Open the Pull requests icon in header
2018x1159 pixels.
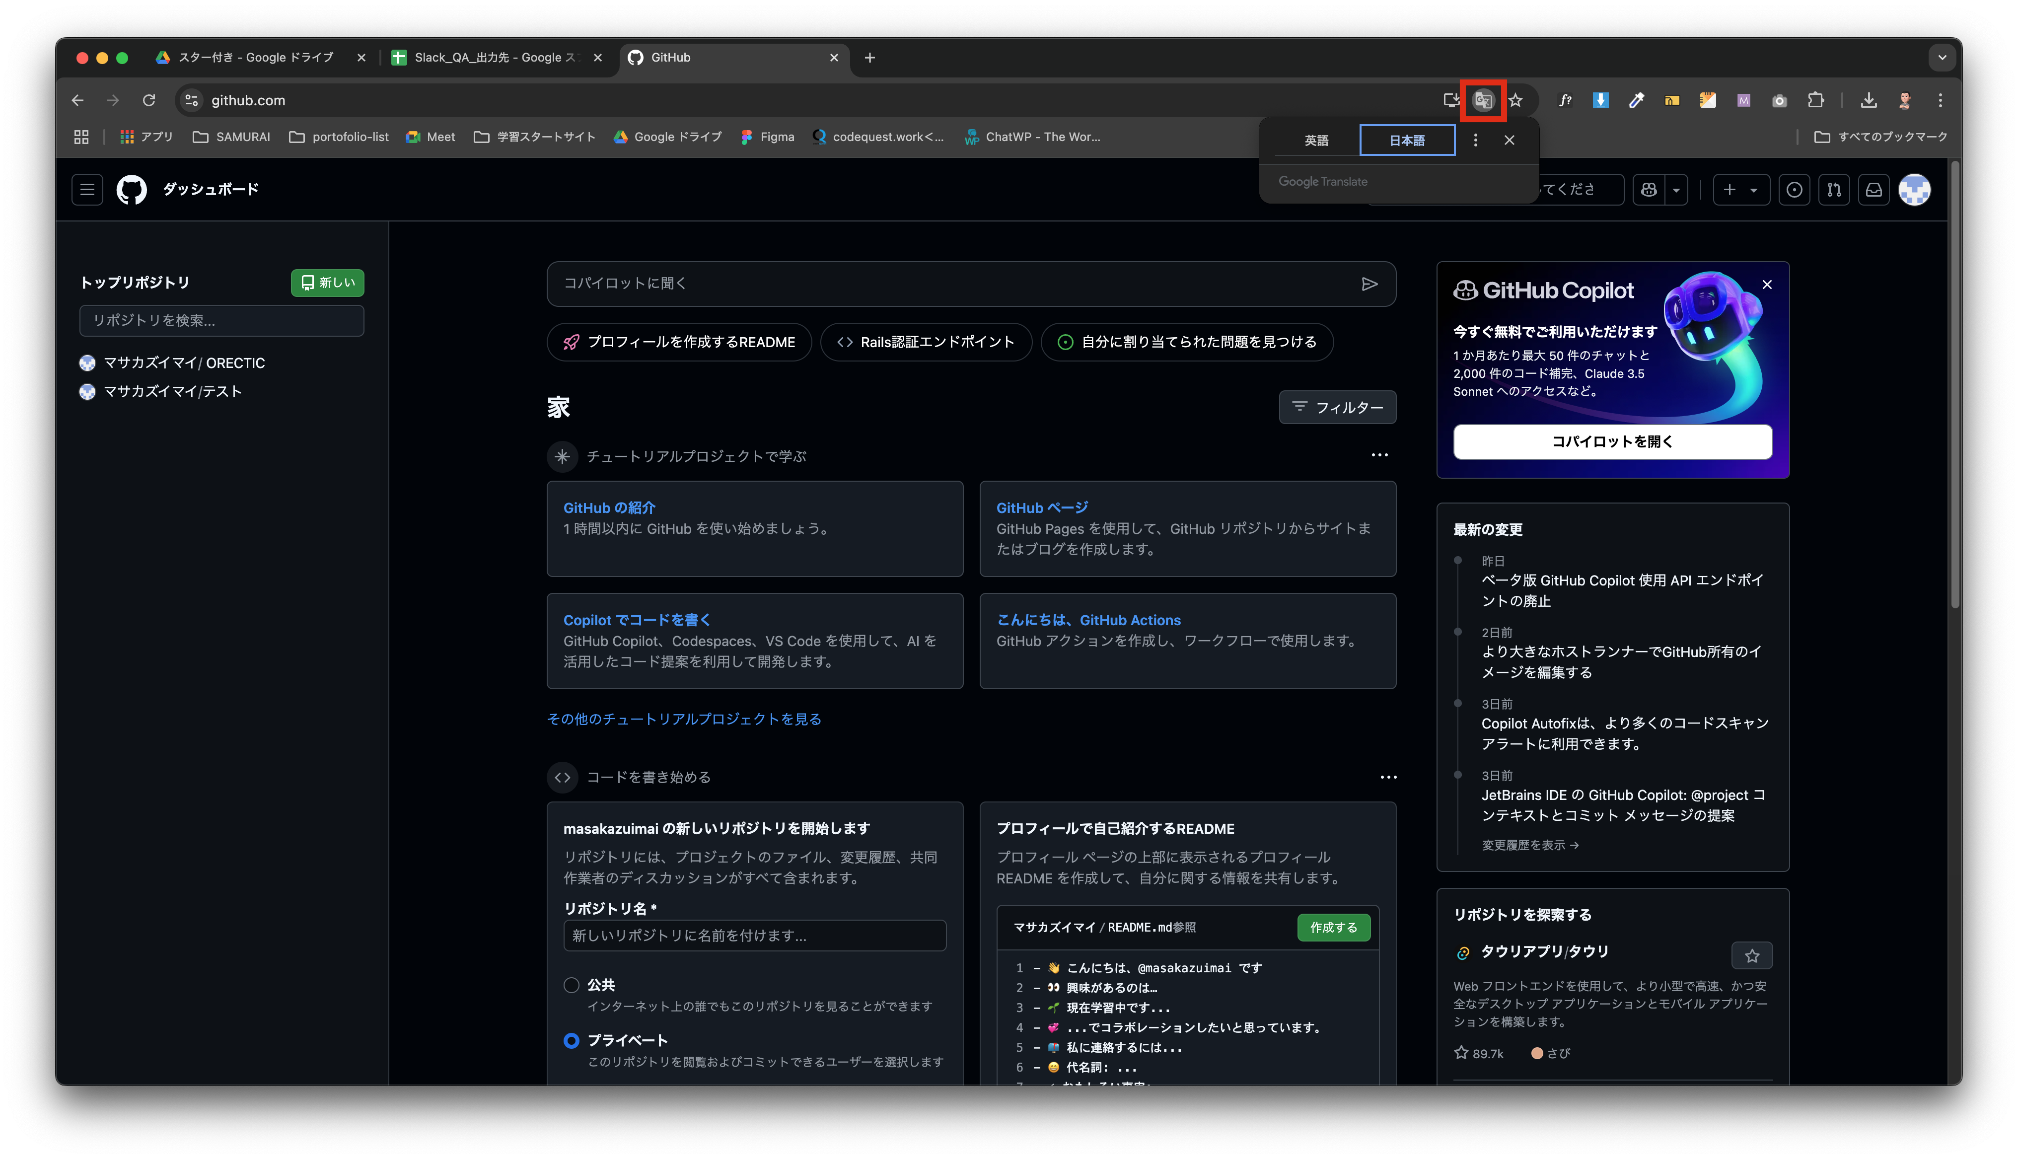point(1834,190)
